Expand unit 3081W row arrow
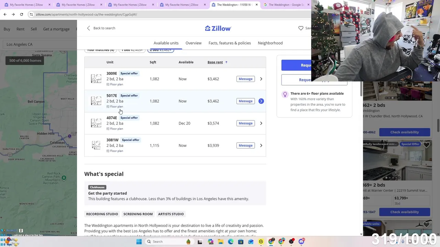The height and width of the screenshot is (247, 440). pyautogui.click(x=261, y=145)
